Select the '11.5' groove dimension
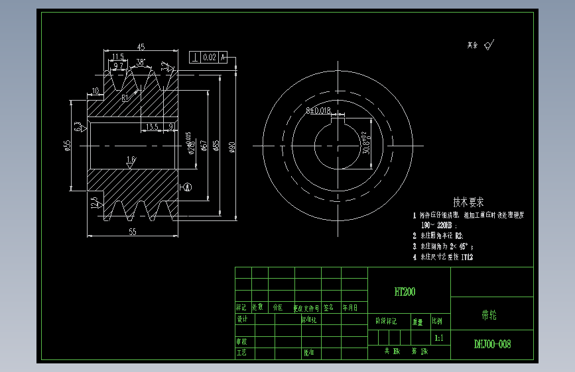 point(117,57)
